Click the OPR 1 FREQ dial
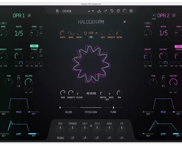 34,33
